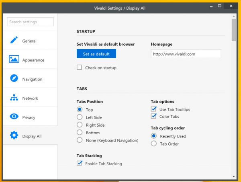Enable Check on startup checkbox
Viewport: 241px width, 182px height.
pos(80,68)
